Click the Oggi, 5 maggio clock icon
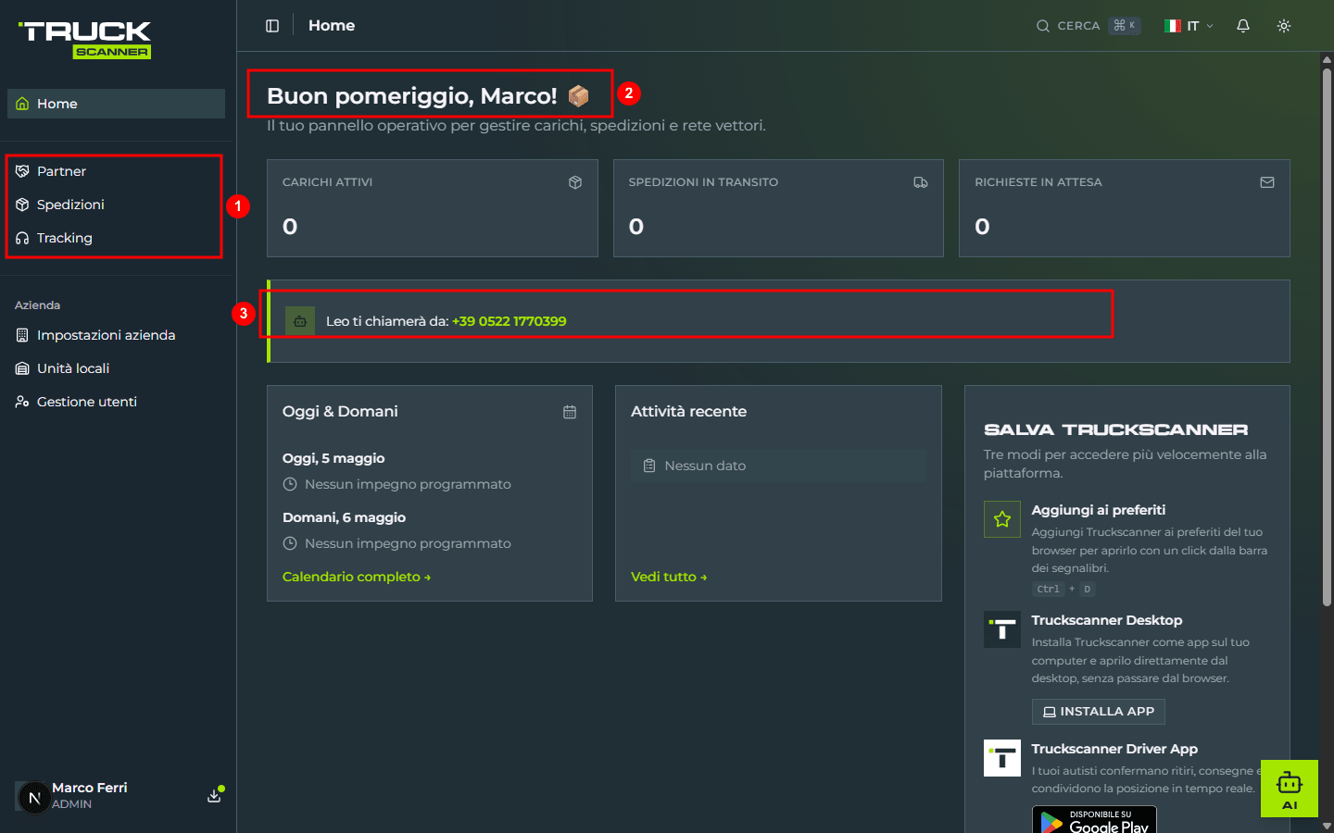1334x833 pixels. click(x=290, y=484)
